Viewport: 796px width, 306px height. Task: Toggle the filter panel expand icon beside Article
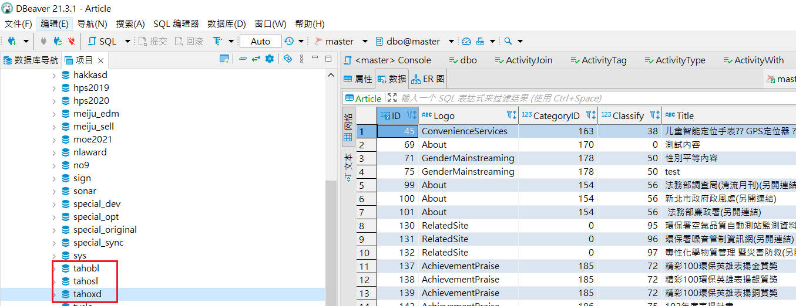click(392, 98)
